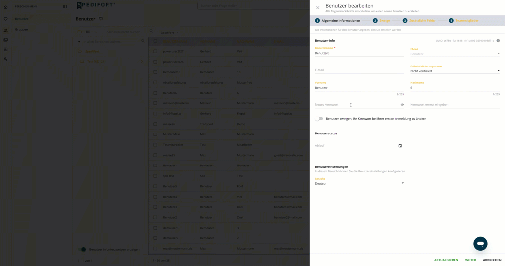Image resolution: width=505 pixels, height=266 pixels.
Task: Click the top search bar
Action: coord(253,6)
